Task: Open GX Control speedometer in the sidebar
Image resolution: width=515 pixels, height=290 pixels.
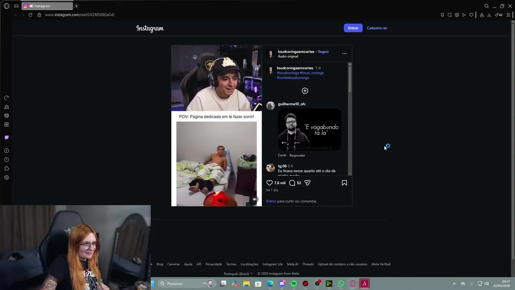Action: point(6,98)
